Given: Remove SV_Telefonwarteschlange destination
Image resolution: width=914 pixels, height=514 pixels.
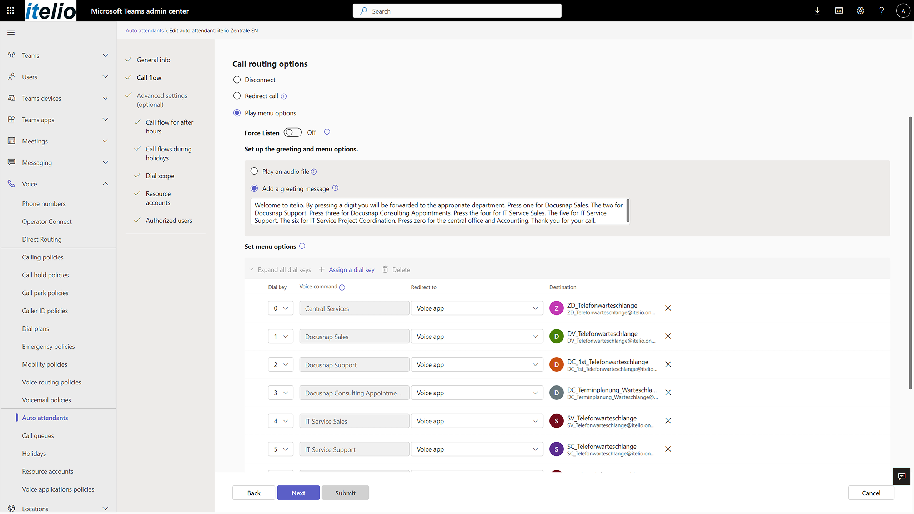Looking at the screenshot, I should pos(668,420).
